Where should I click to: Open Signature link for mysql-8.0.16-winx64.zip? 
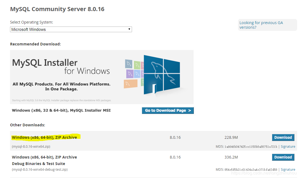coord(288,147)
